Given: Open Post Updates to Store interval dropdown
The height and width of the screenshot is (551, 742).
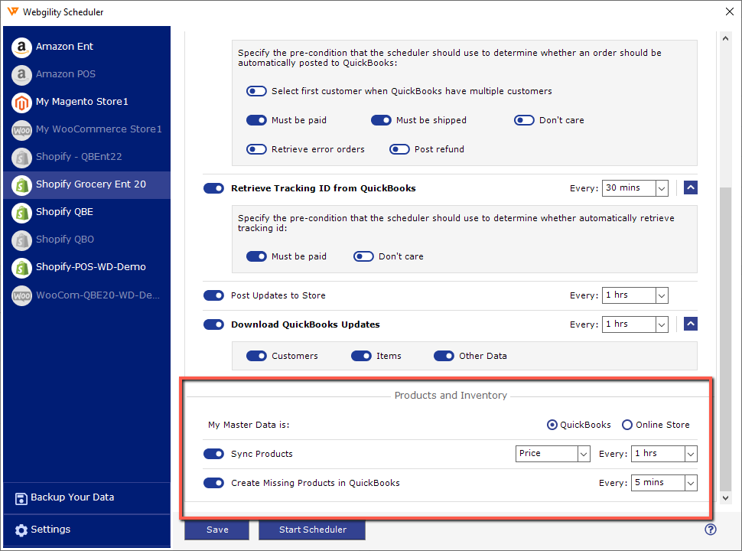Looking at the screenshot, I should (635, 295).
